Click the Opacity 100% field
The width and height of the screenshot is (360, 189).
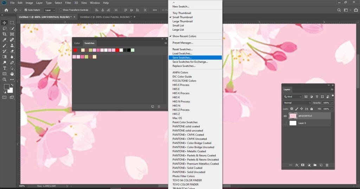326,103
